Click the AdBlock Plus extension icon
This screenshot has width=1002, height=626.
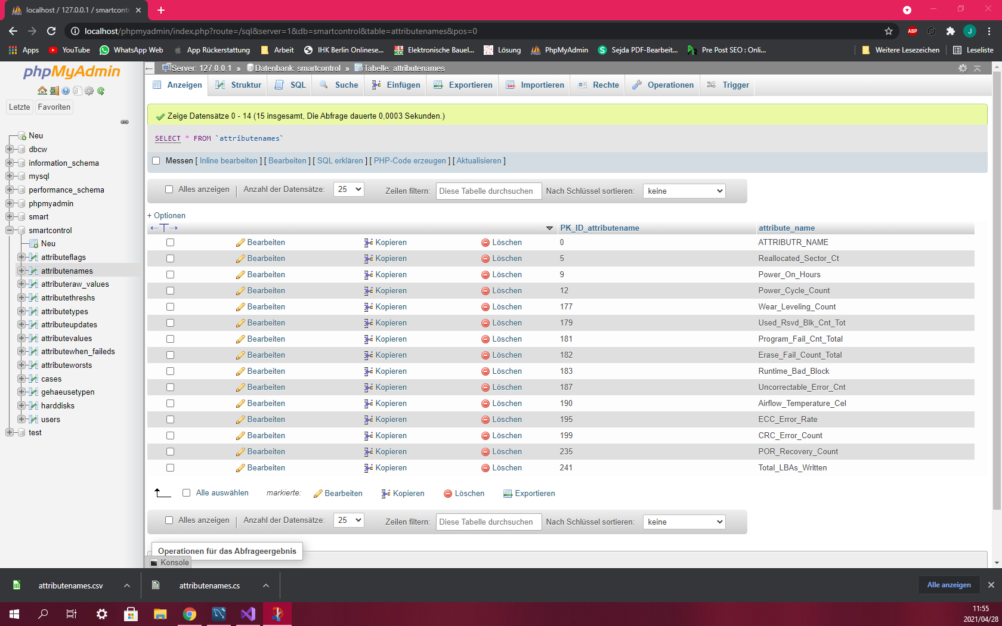click(913, 31)
